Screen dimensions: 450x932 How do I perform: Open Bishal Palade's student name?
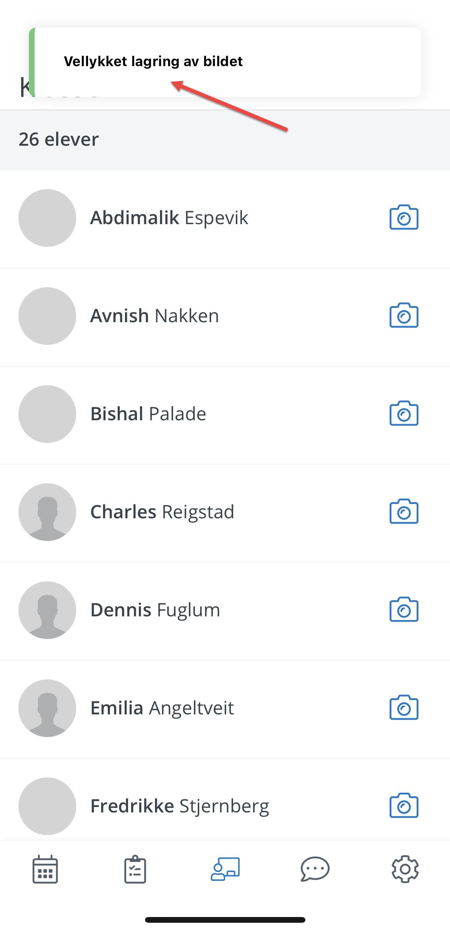click(148, 414)
